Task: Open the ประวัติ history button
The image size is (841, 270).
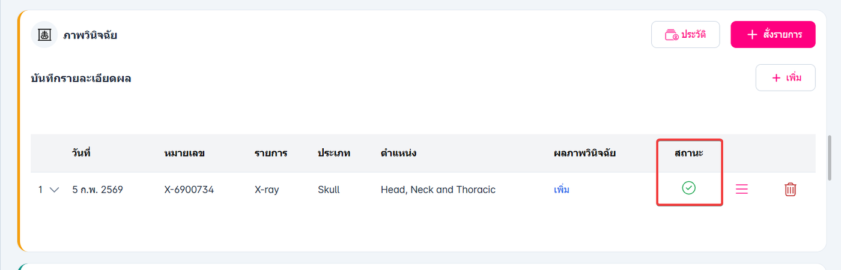Action: click(x=685, y=35)
